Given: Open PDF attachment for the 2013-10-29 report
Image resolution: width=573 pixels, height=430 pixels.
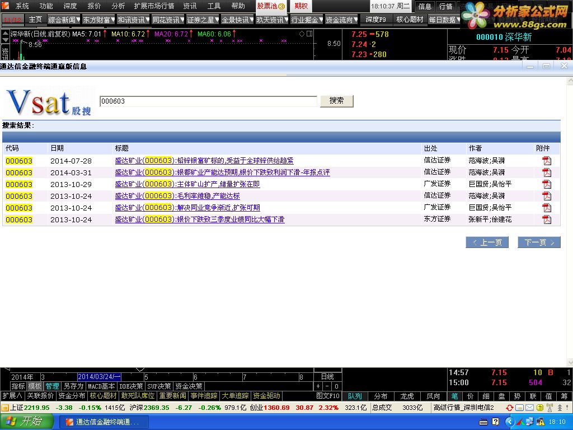Looking at the screenshot, I should tap(547, 184).
